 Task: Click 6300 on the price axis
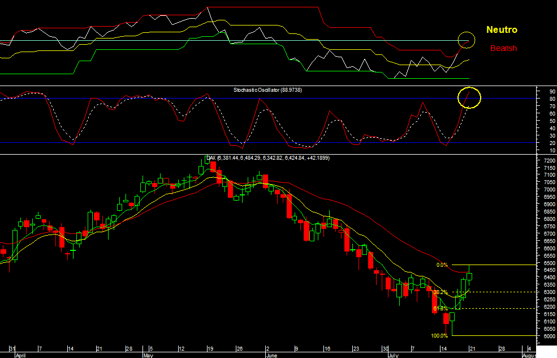pos(549,292)
